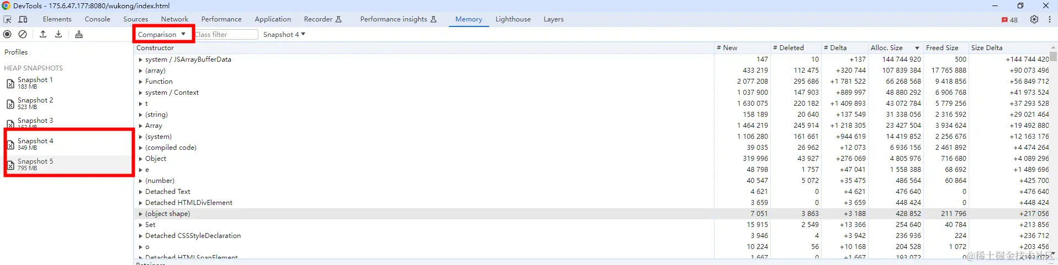Click the clear all profiles icon
Screen dimensions: 1058x265
pyautogui.click(x=23, y=34)
